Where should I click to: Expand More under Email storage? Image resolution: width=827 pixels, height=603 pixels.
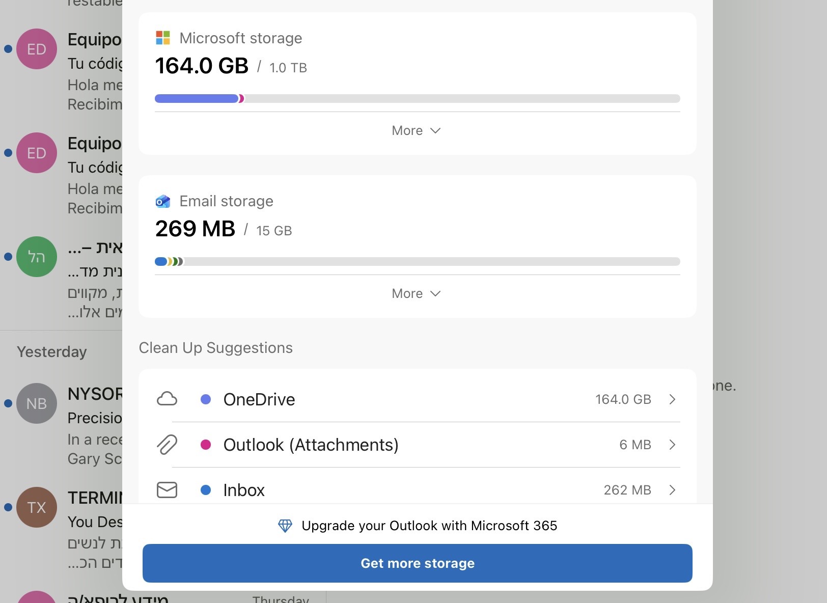click(x=417, y=293)
